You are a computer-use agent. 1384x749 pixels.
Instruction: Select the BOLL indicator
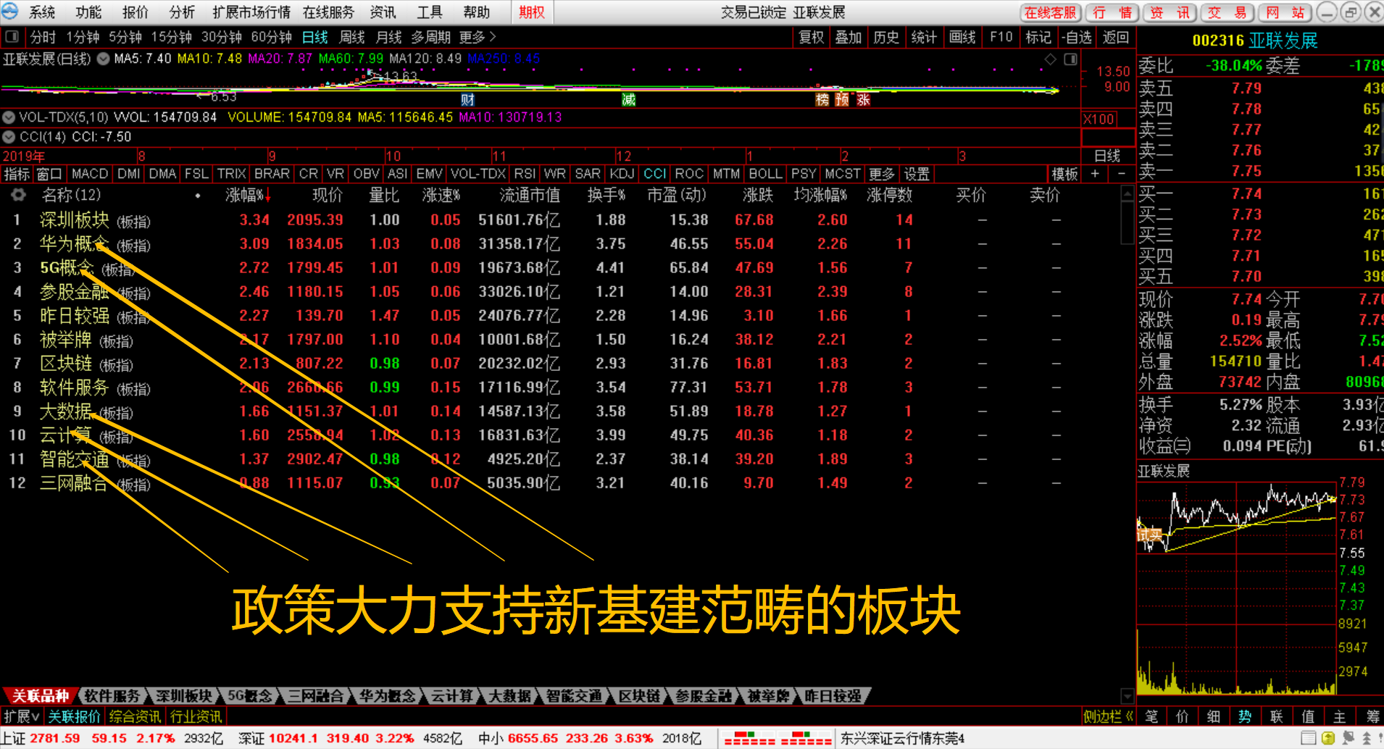[765, 174]
